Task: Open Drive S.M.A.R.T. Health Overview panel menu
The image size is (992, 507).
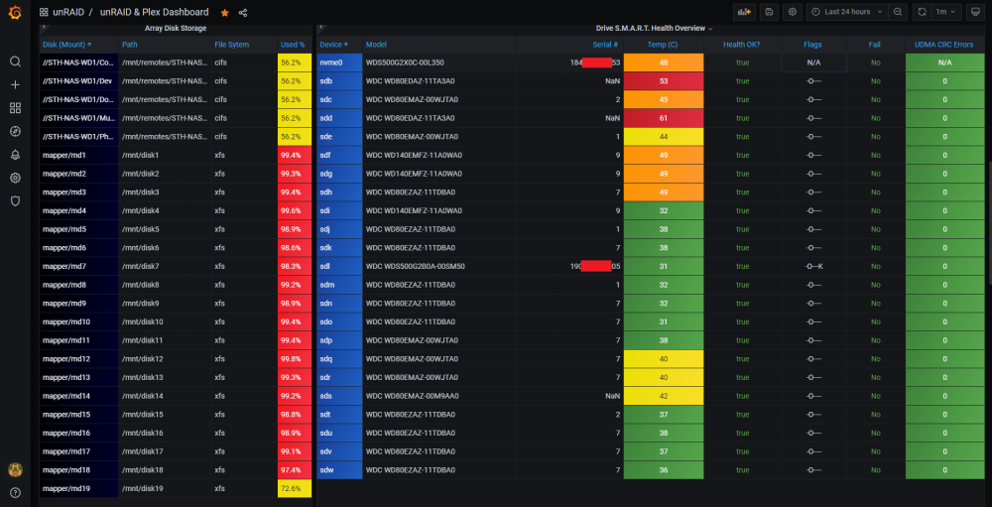Action: click(x=654, y=29)
